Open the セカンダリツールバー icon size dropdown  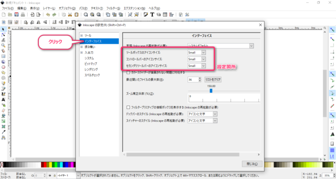pos(197,66)
